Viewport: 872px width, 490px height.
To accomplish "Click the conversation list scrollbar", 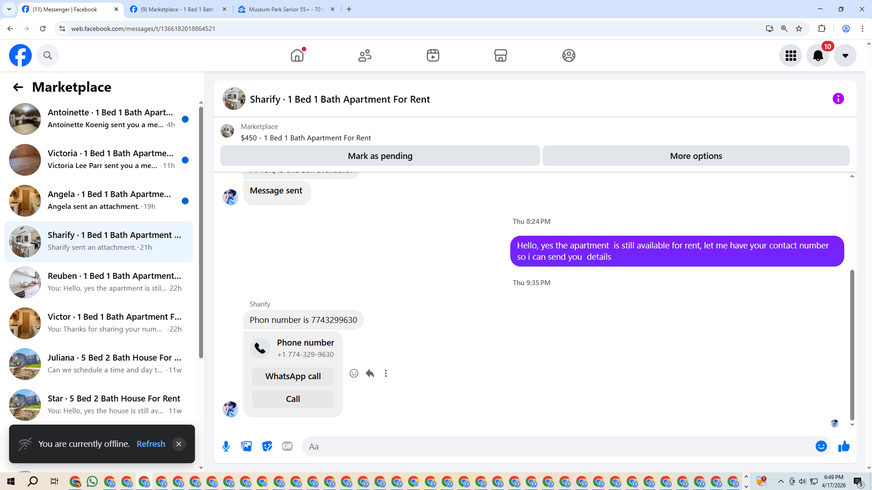I will (201, 233).
